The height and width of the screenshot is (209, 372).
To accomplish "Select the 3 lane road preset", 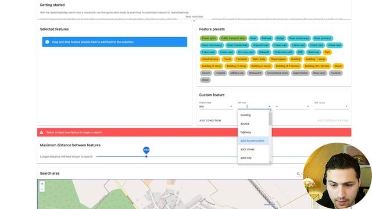I will [316, 45].
